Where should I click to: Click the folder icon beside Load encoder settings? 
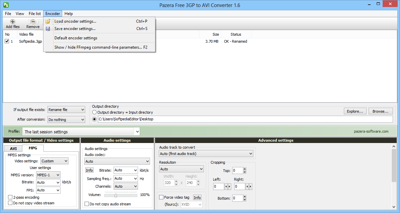pyautogui.click(x=48, y=21)
